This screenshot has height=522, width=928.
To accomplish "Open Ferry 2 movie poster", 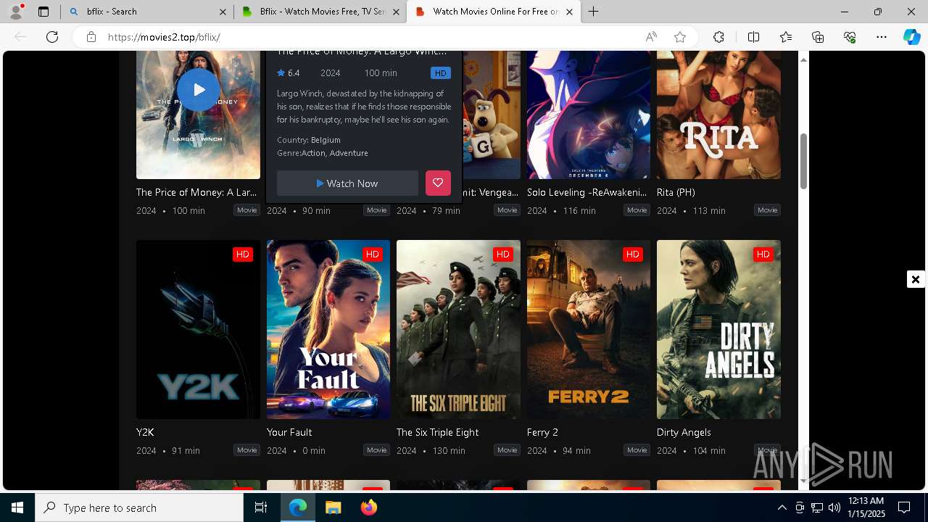I will coord(589,329).
